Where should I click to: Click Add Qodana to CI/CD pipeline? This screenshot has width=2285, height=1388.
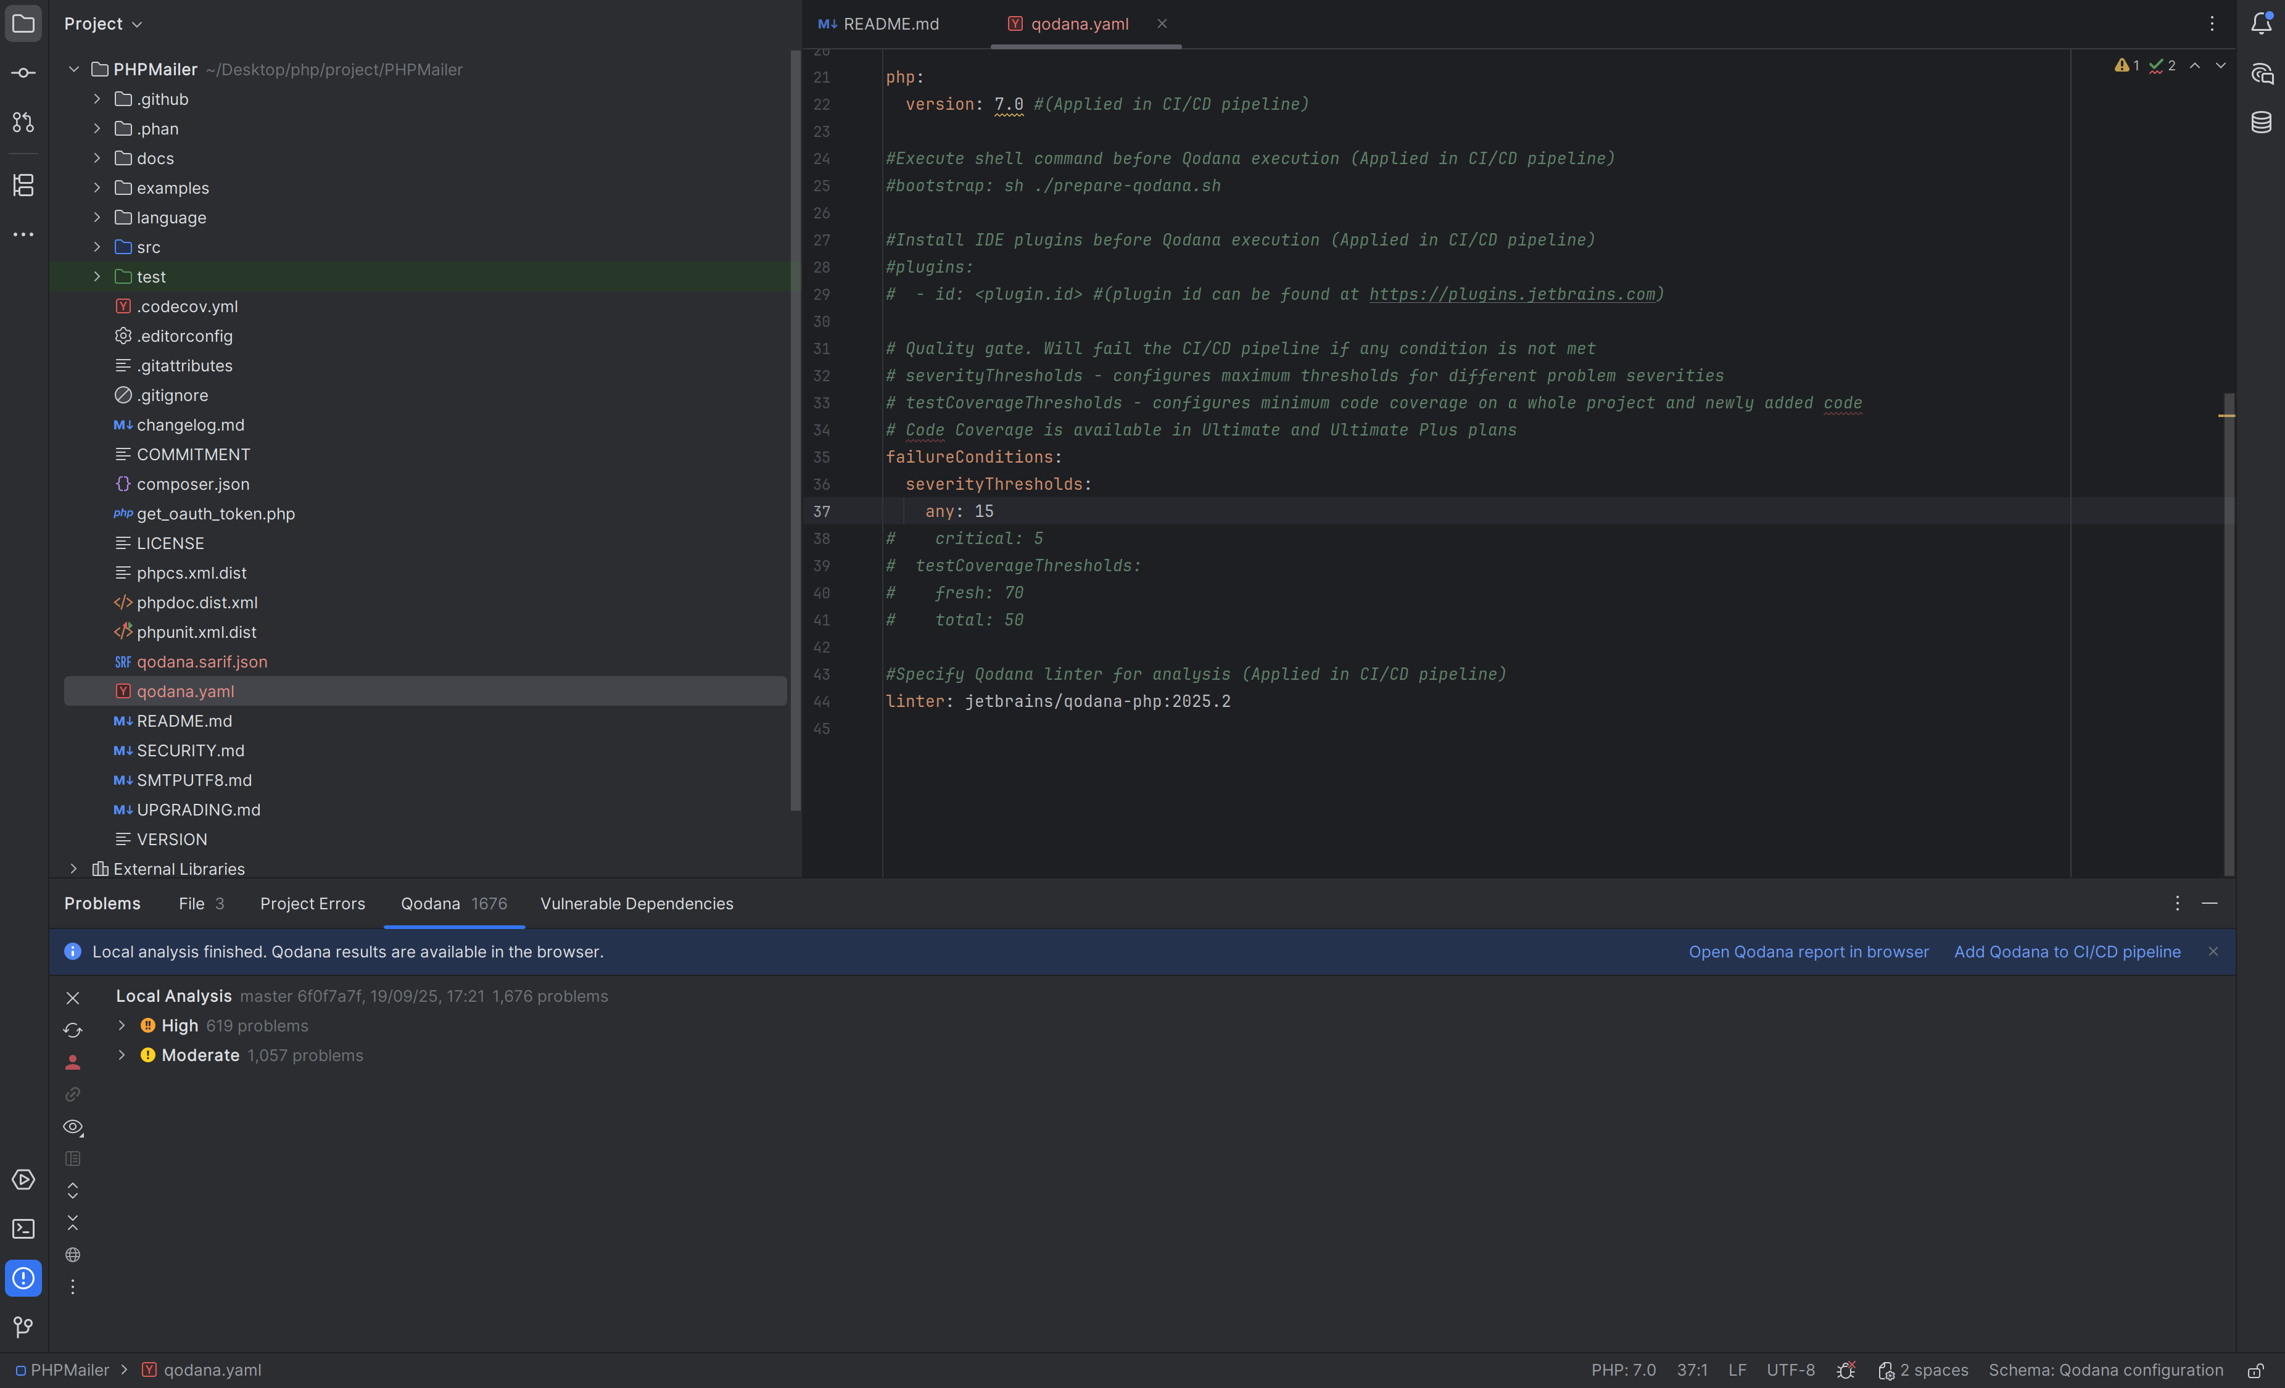click(x=2067, y=951)
